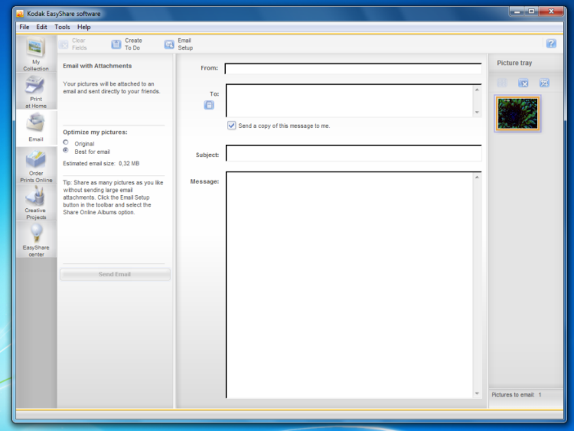Screen dimensions: 574x431
Task: Click the 'Email with Attachments' heading
Action: 97,66
